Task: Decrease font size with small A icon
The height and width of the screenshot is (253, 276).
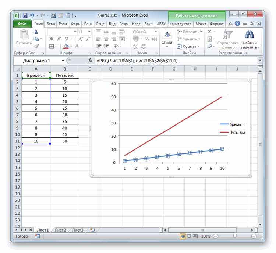Action: [x=88, y=39]
